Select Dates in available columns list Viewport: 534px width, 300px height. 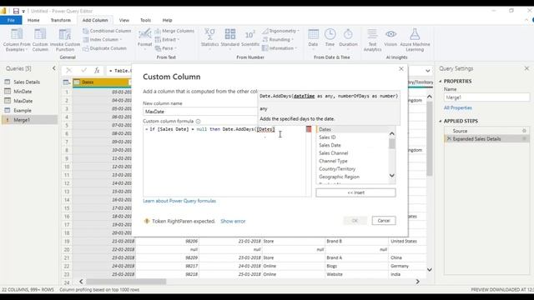(x=352, y=129)
